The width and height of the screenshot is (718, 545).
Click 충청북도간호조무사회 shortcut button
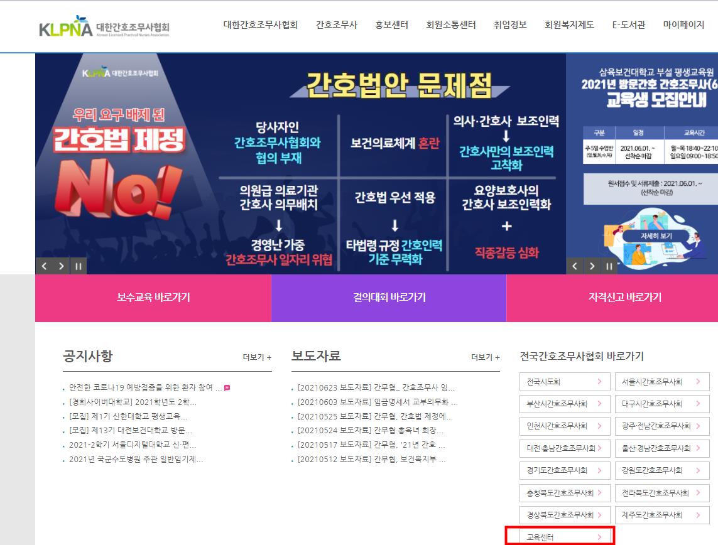[565, 493]
